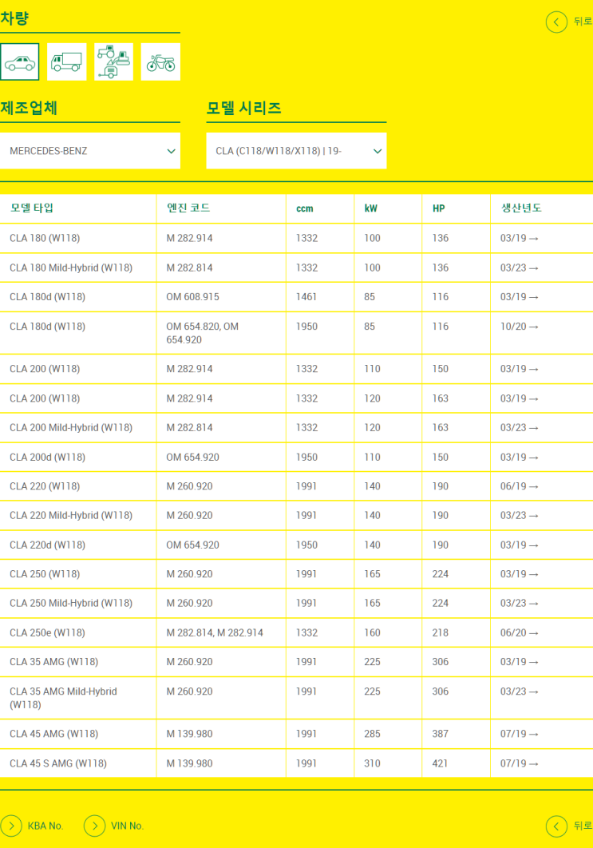
Task: Click the top back arrow circle icon
Action: (x=556, y=22)
